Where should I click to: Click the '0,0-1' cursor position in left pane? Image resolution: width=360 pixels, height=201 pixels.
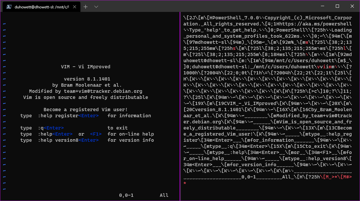point(126,195)
